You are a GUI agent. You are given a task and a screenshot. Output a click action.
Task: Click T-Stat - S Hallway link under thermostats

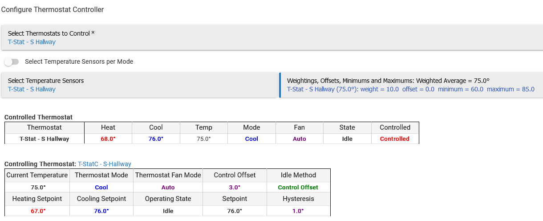pos(32,42)
